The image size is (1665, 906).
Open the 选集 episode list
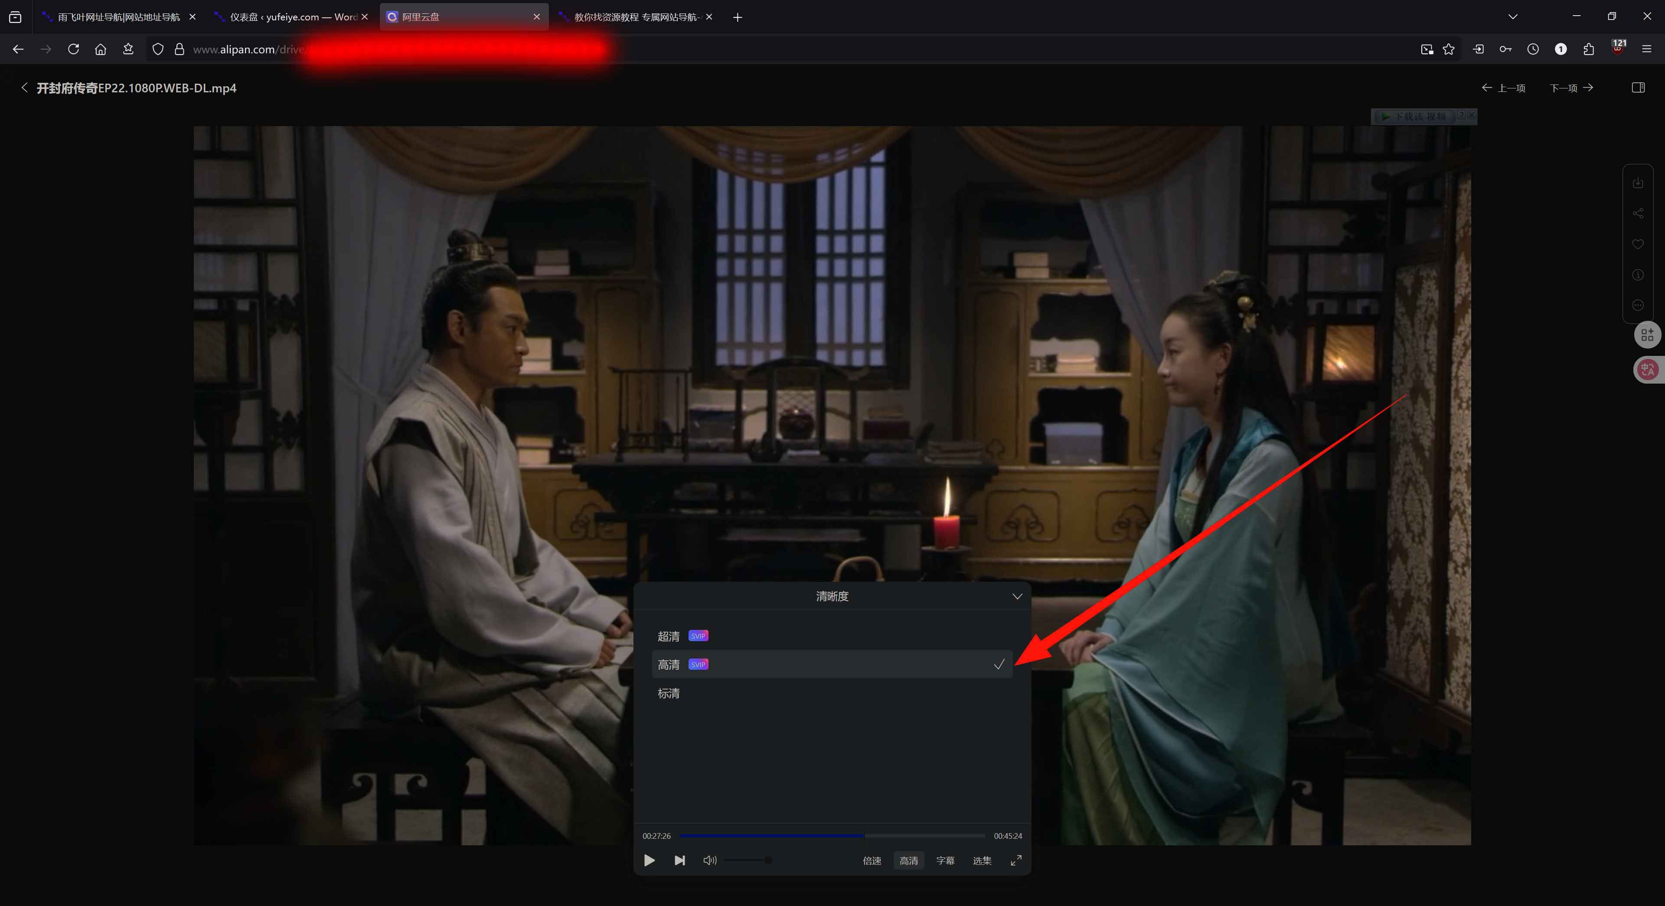point(982,861)
